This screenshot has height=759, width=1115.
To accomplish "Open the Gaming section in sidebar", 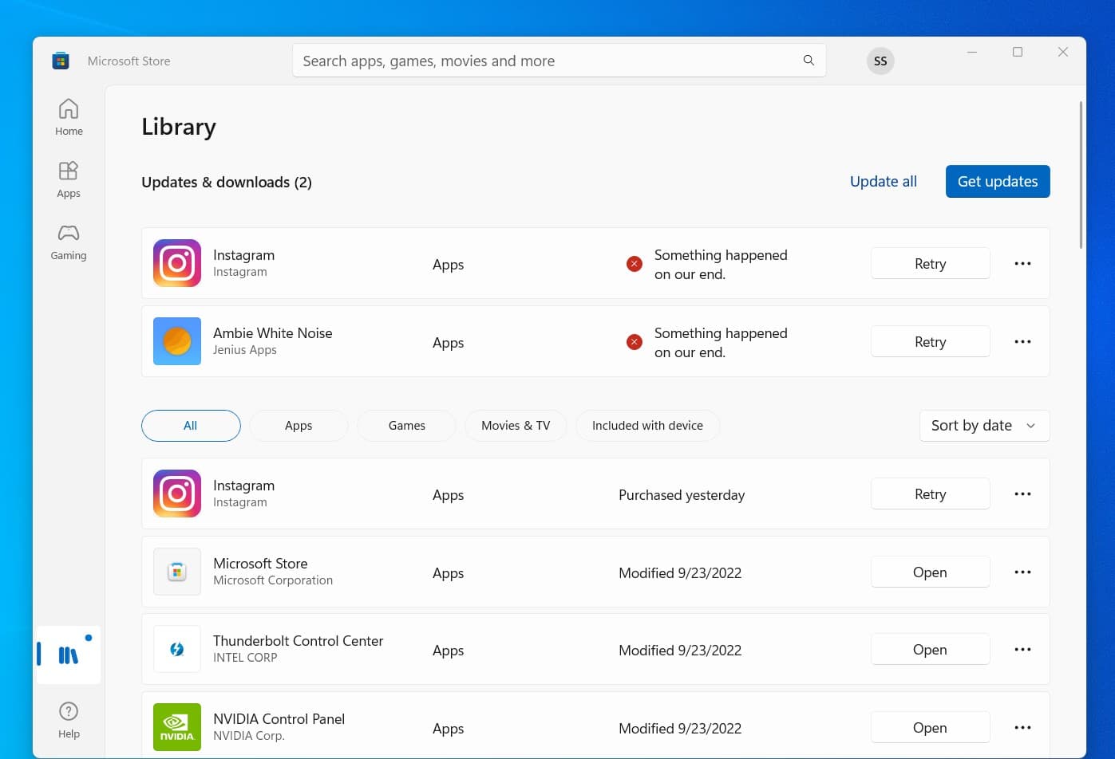I will click(x=69, y=241).
